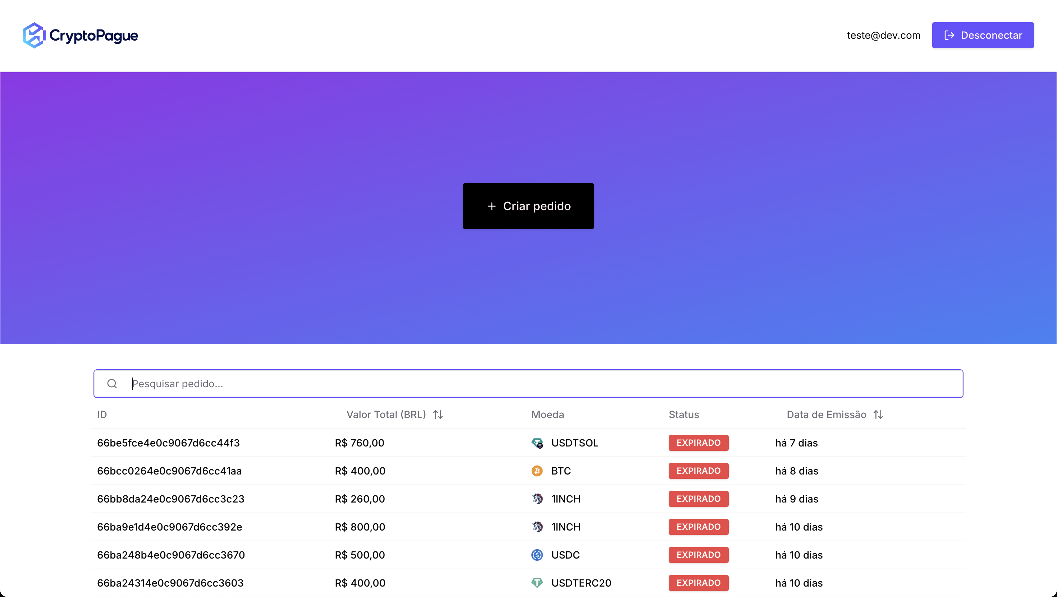The height and width of the screenshot is (597, 1057).
Task: Click the 1INCH icon in R$ 260,00 row
Action: point(537,499)
